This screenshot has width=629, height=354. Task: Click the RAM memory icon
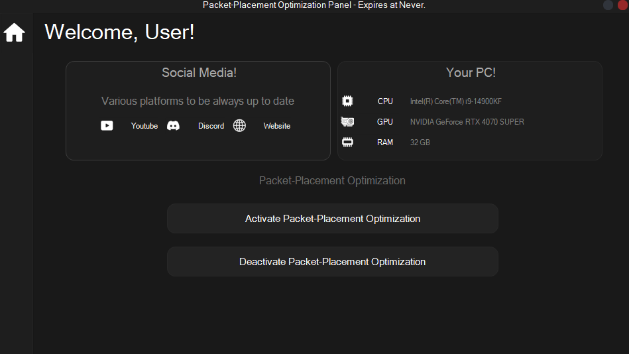tap(347, 142)
